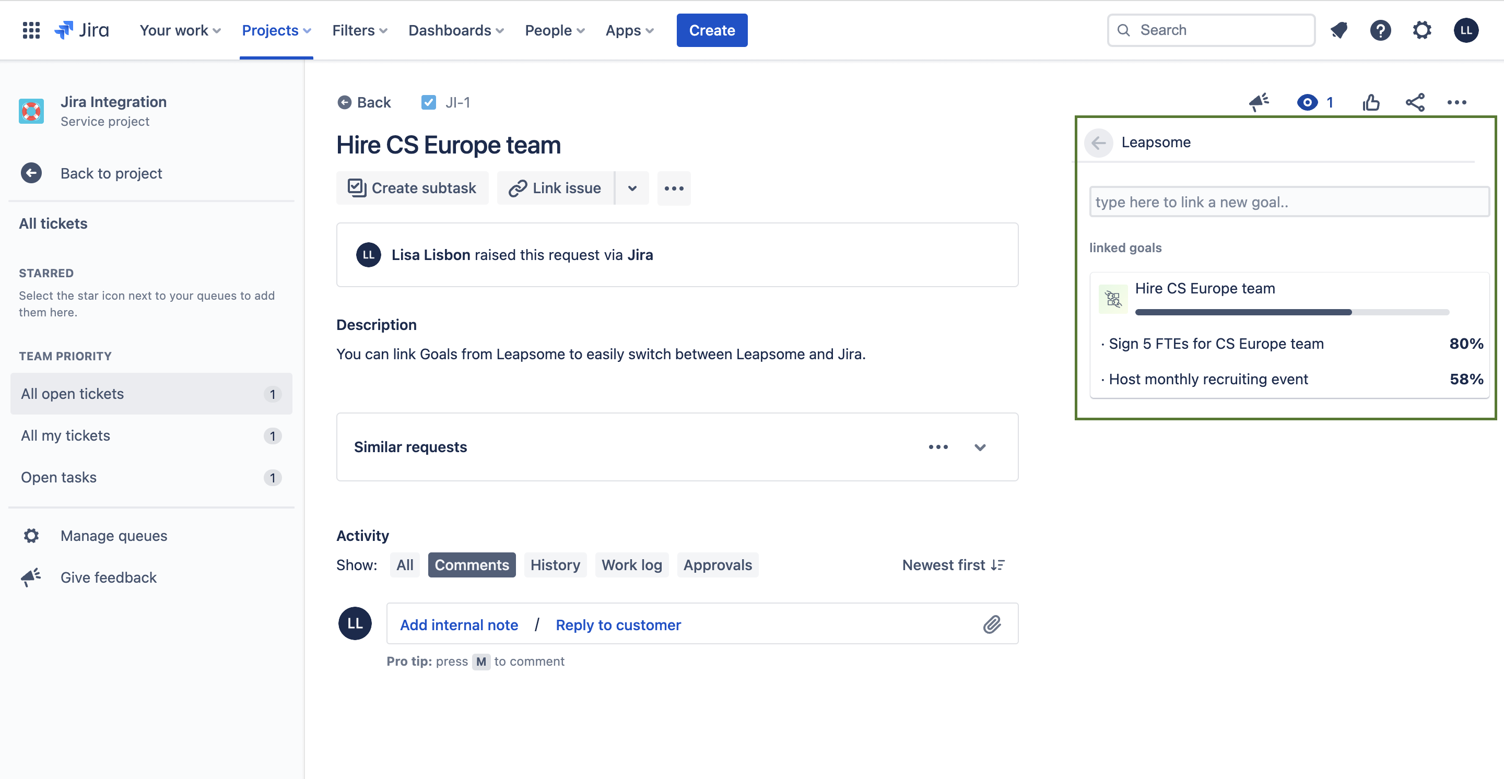The height and width of the screenshot is (779, 1504).
Task: Open the Open tasks queue
Action: coord(151,477)
